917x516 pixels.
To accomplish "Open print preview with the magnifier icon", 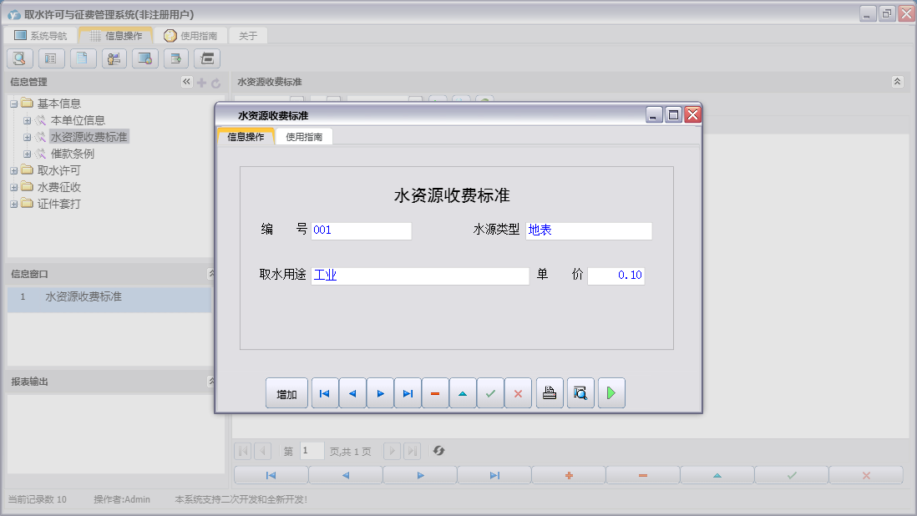I will pyautogui.click(x=580, y=393).
